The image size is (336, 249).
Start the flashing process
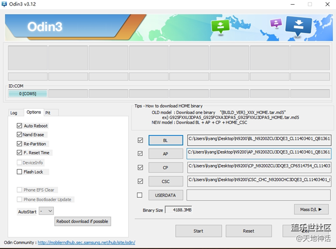click(x=198, y=231)
